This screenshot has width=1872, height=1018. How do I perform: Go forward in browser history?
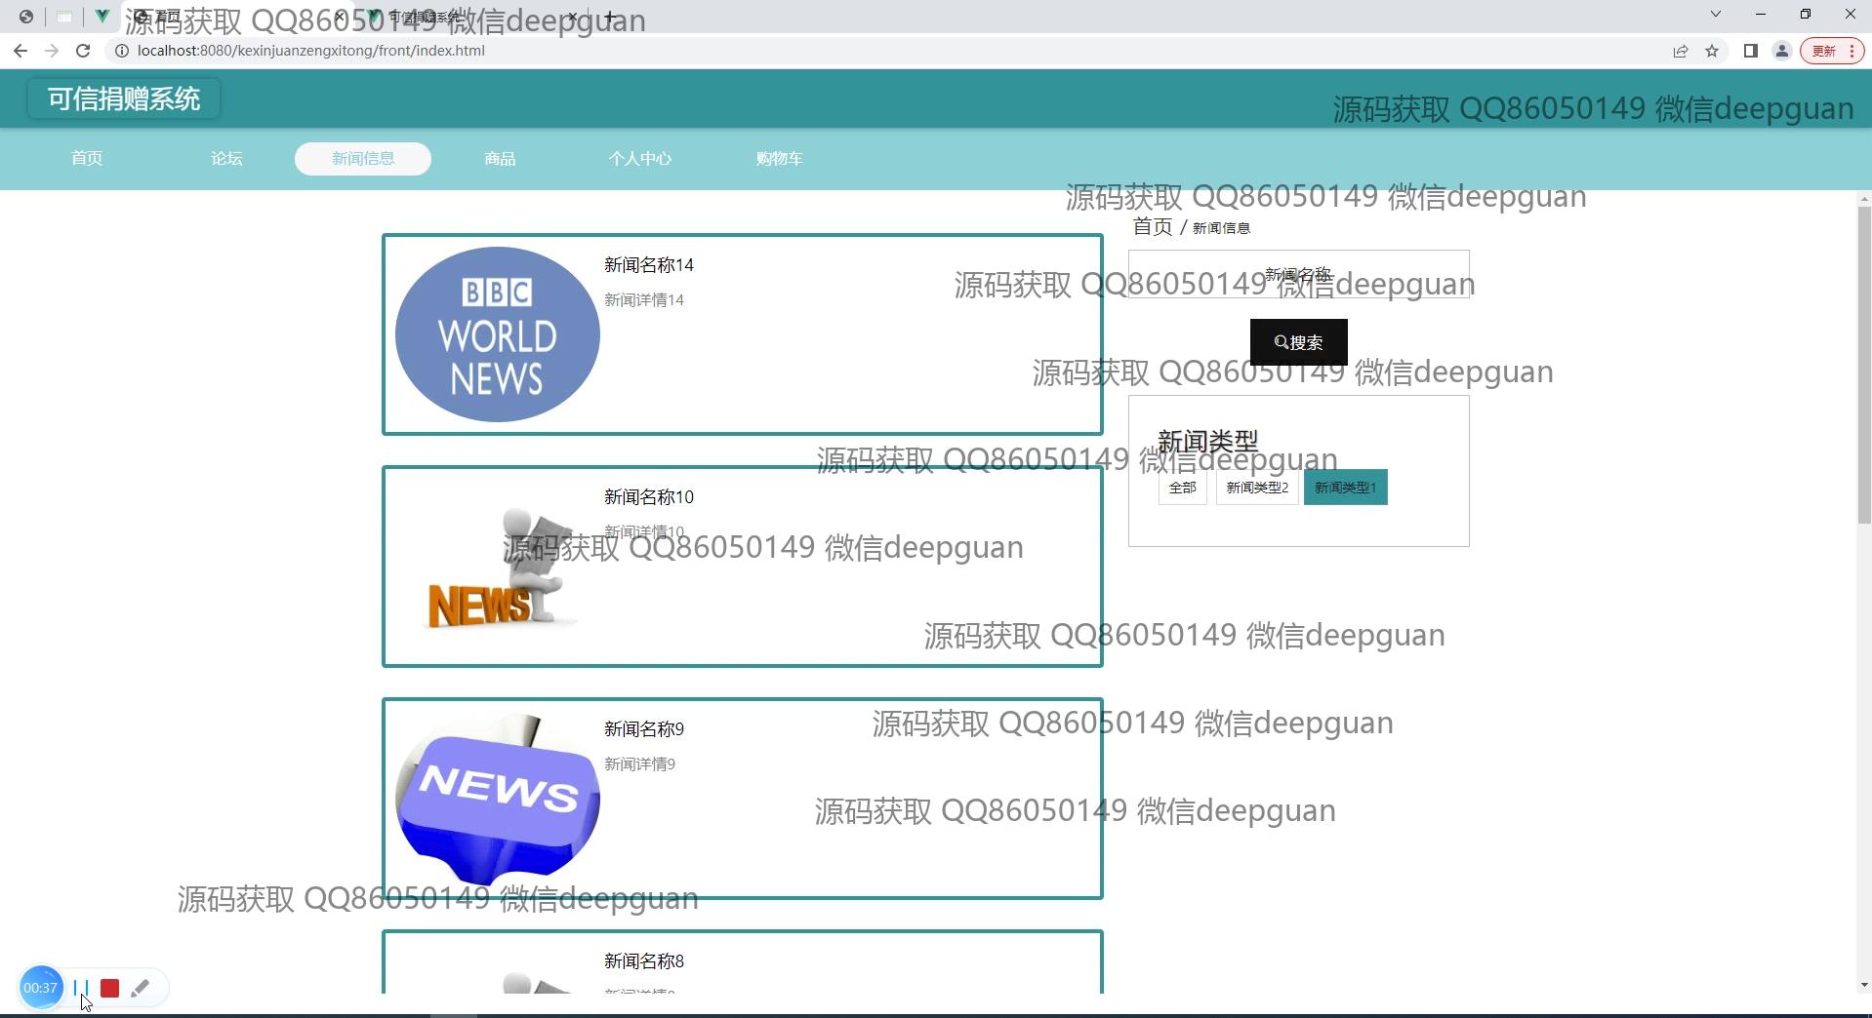[52, 51]
